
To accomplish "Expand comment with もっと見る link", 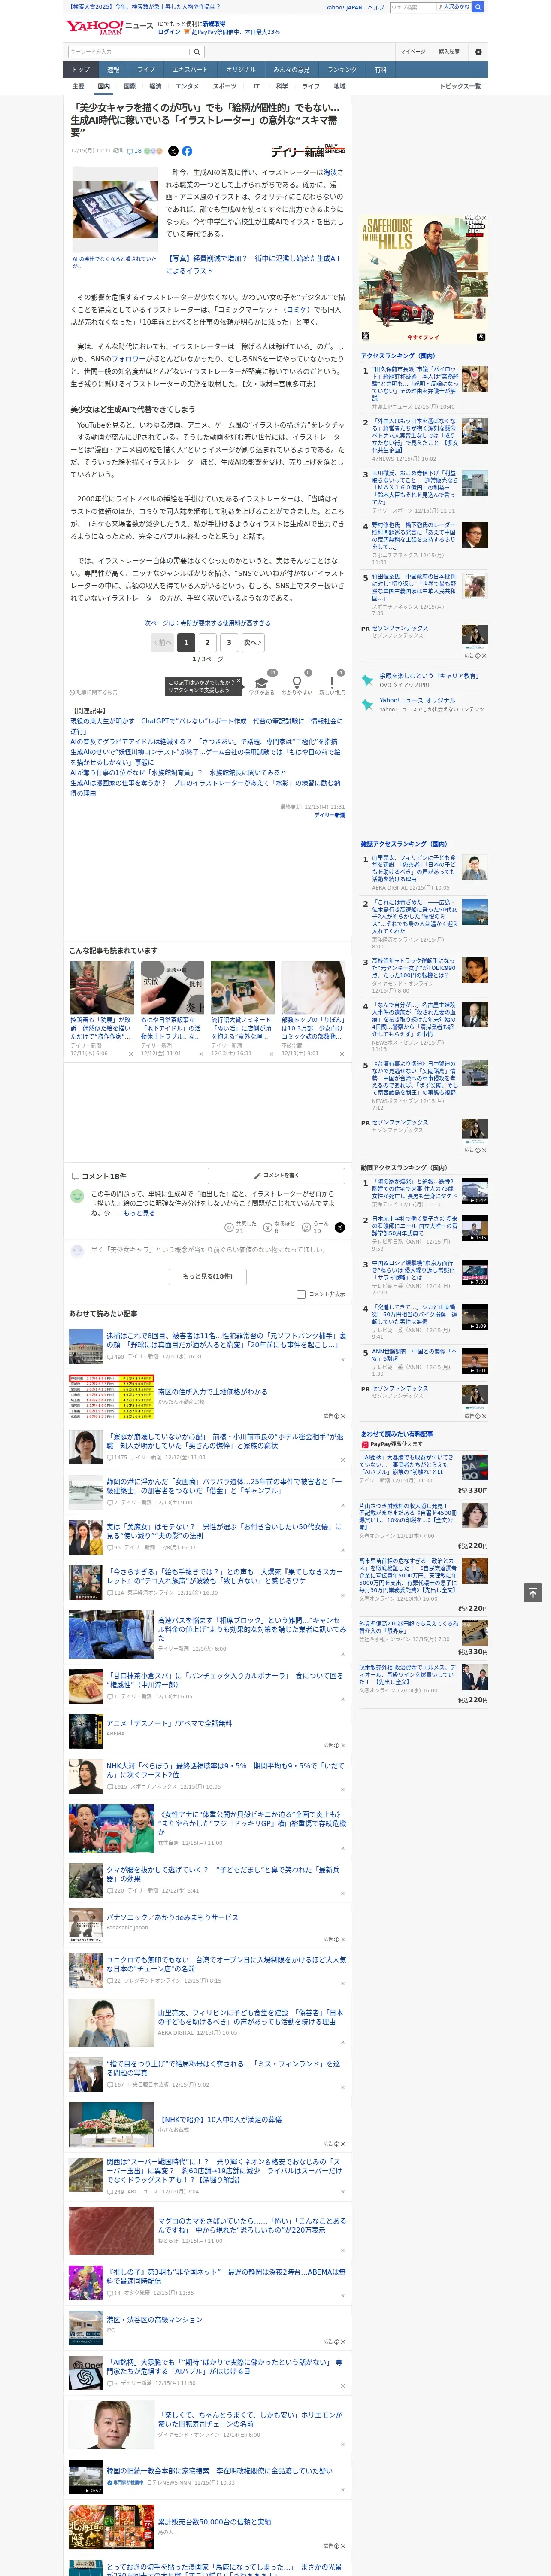I will 139,1213.
